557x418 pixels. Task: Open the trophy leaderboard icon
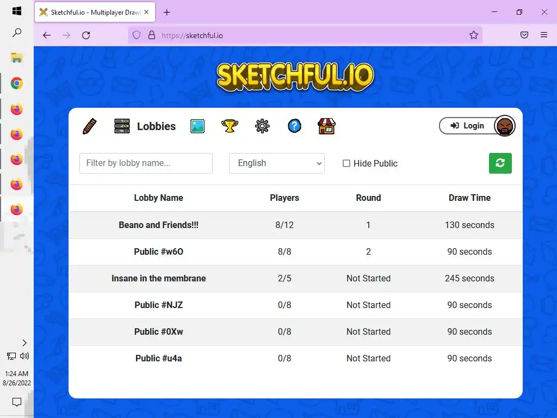pos(230,126)
